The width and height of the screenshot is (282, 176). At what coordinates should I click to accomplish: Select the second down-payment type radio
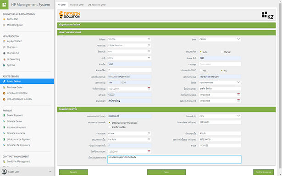tap(110, 127)
